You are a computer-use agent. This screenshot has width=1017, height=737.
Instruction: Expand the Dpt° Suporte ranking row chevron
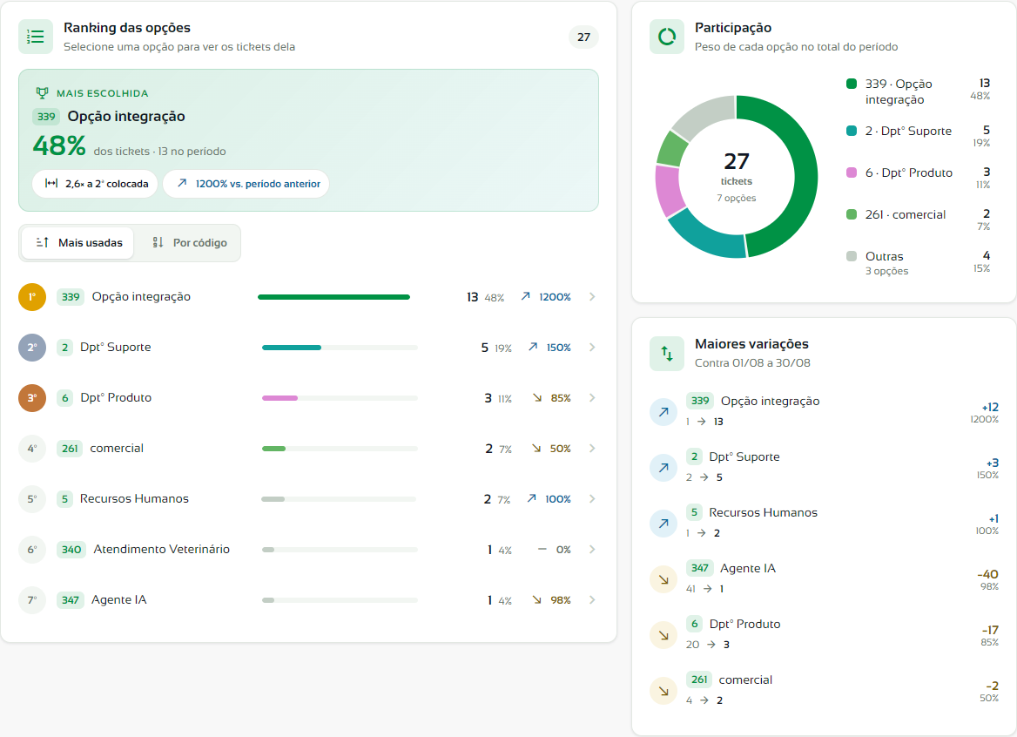pyautogui.click(x=592, y=348)
